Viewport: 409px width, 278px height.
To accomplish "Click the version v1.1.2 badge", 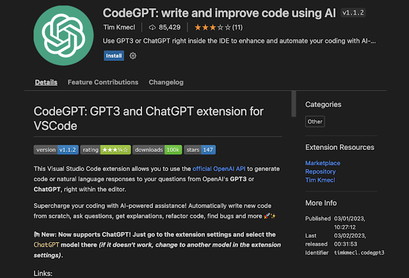I will (x=56, y=150).
